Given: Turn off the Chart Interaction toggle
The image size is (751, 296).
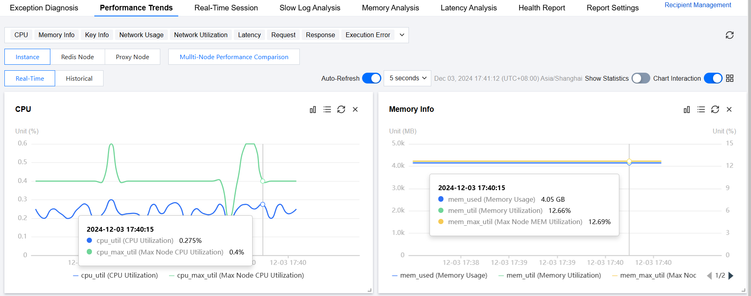Looking at the screenshot, I should (x=713, y=78).
